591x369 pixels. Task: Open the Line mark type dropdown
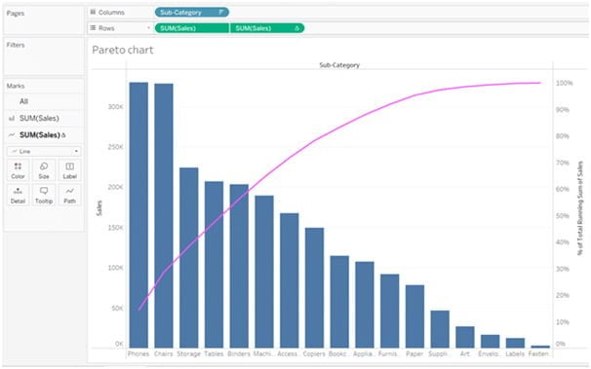44,151
